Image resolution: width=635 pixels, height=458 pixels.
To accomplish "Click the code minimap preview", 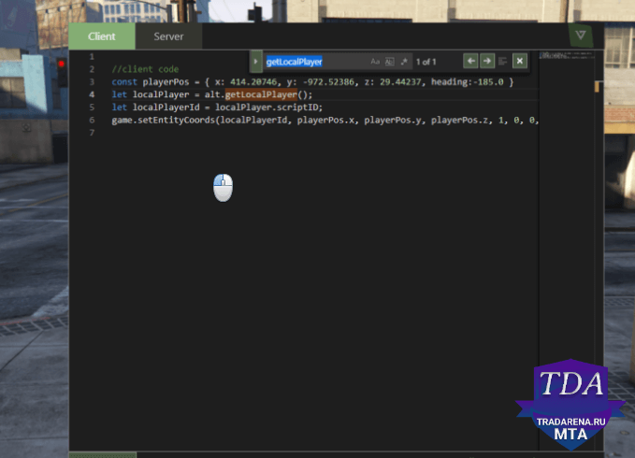I will pyautogui.click(x=566, y=55).
